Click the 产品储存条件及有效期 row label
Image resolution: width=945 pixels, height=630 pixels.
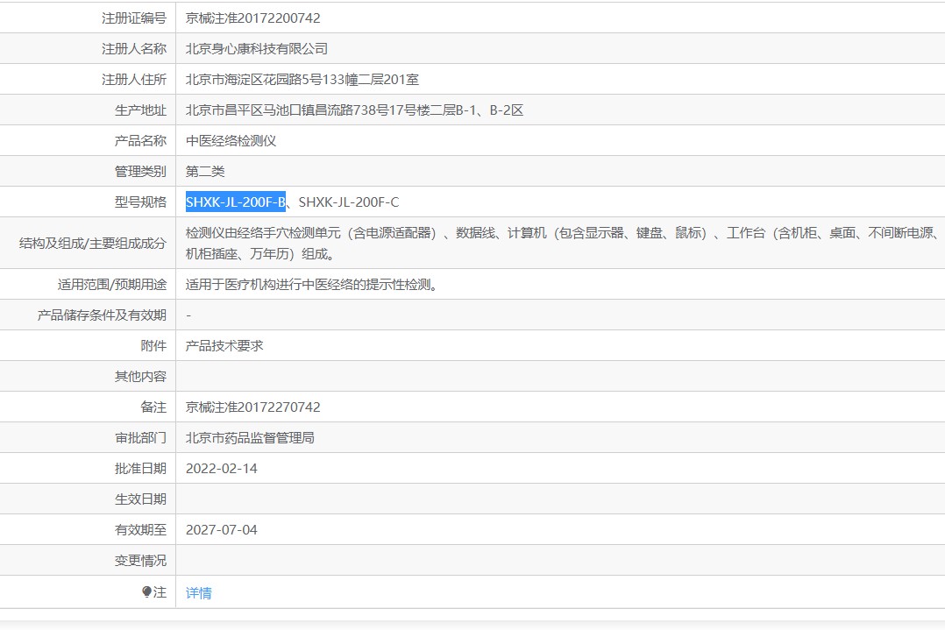[102, 315]
